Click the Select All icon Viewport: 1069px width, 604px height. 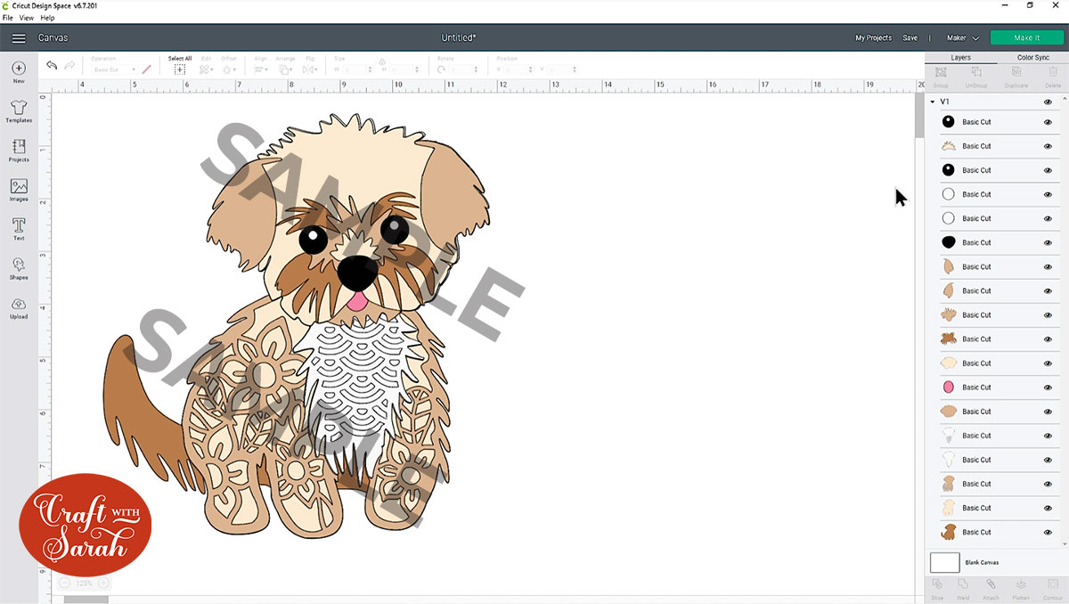[x=180, y=69]
